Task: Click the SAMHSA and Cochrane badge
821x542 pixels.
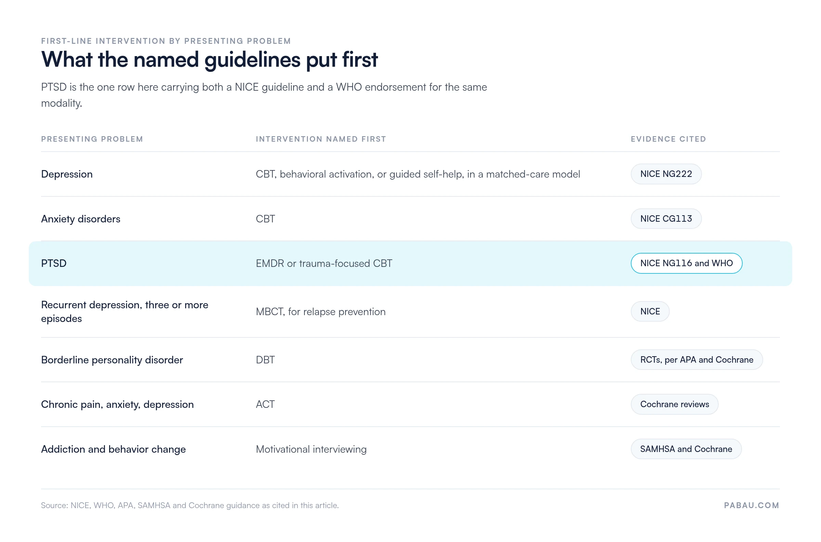Action: [x=686, y=449]
